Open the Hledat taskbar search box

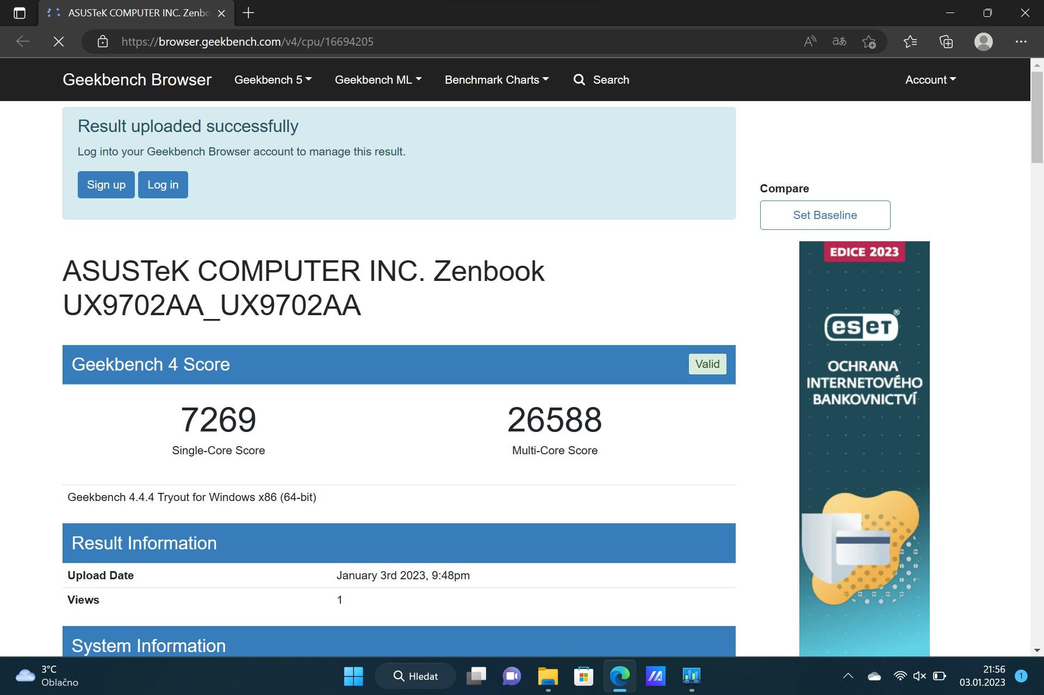(x=415, y=676)
